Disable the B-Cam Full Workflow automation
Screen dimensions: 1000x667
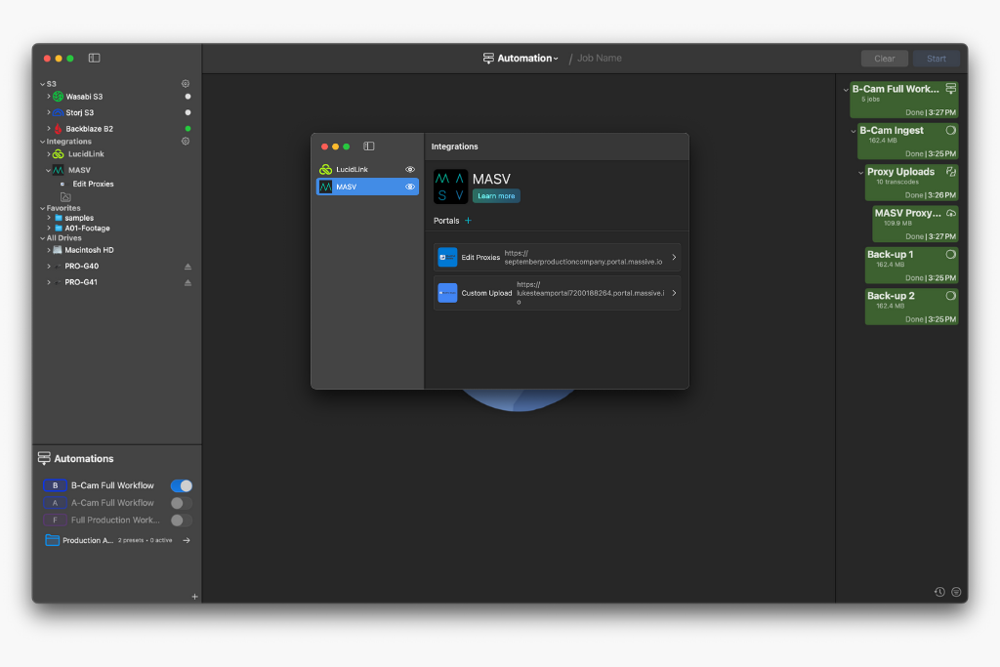click(x=181, y=485)
